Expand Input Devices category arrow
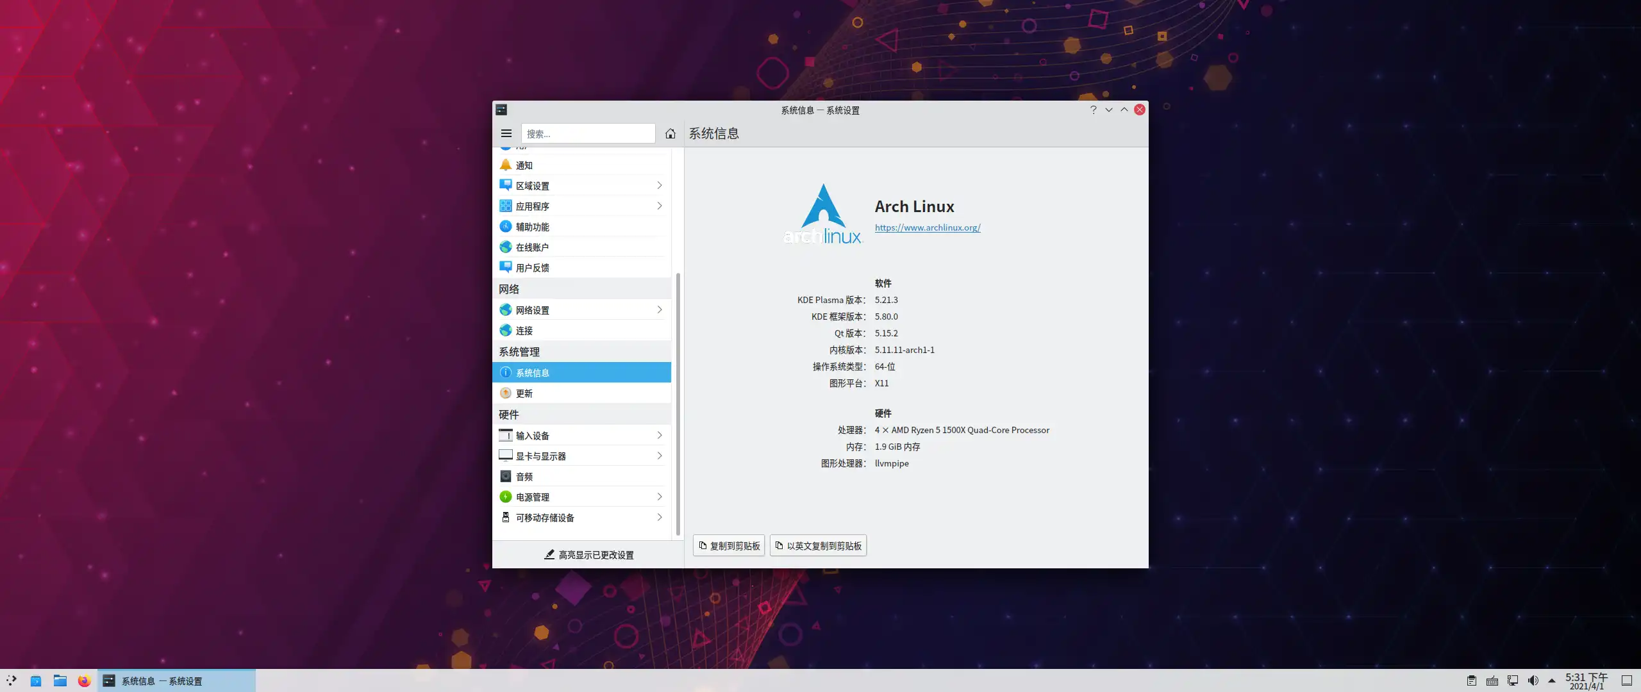 point(659,436)
